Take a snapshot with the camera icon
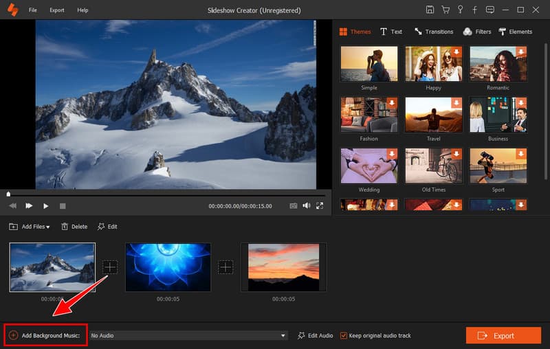The height and width of the screenshot is (349, 550). (294, 205)
